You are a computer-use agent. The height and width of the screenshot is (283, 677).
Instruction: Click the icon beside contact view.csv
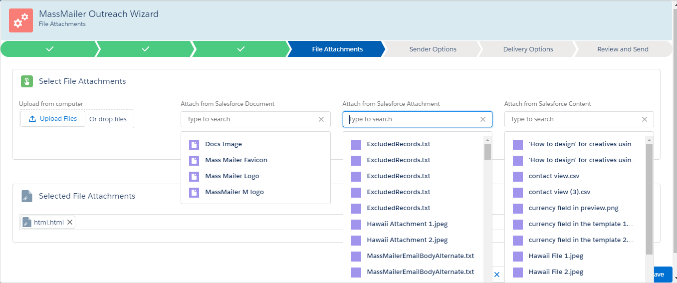[518, 176]
